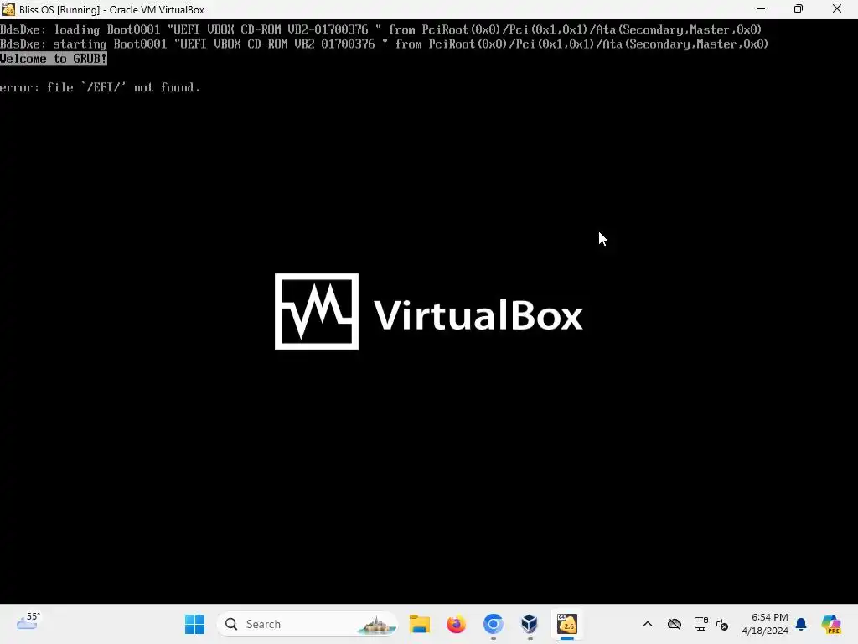The width and height of the screenshot is (858, 644).
Task: Open network status tray icon
Action: pyautogui.click(x=701, y=624)
